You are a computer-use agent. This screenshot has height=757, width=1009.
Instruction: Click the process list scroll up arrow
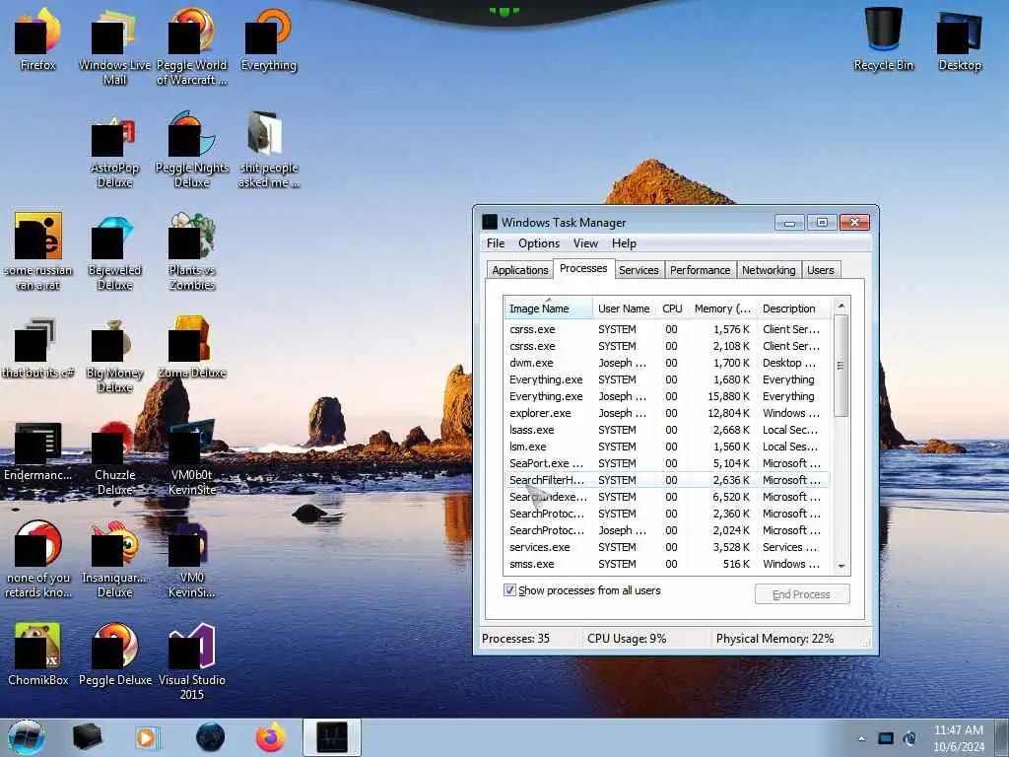(841, 305)
